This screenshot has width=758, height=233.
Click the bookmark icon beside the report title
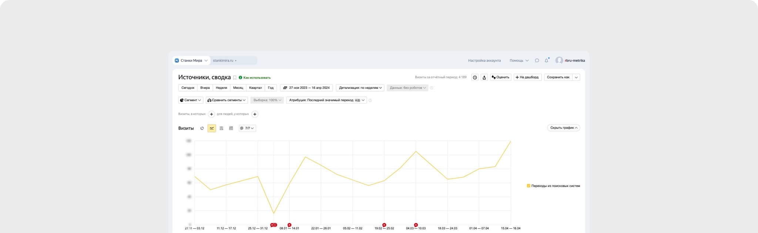235,78
